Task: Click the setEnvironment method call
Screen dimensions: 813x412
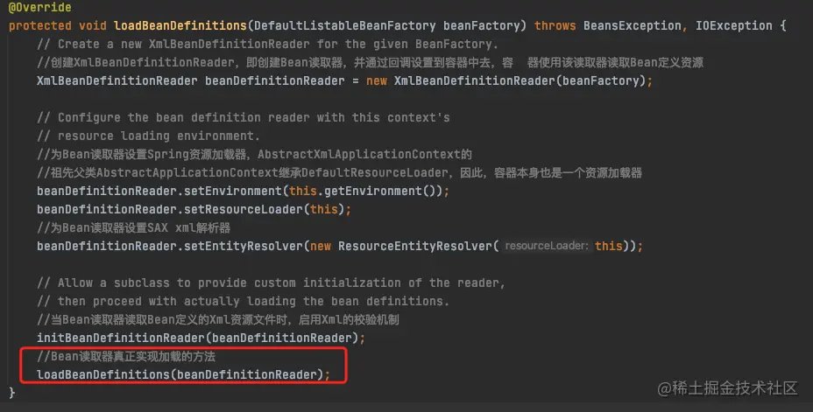Action: tap(233, 191)
